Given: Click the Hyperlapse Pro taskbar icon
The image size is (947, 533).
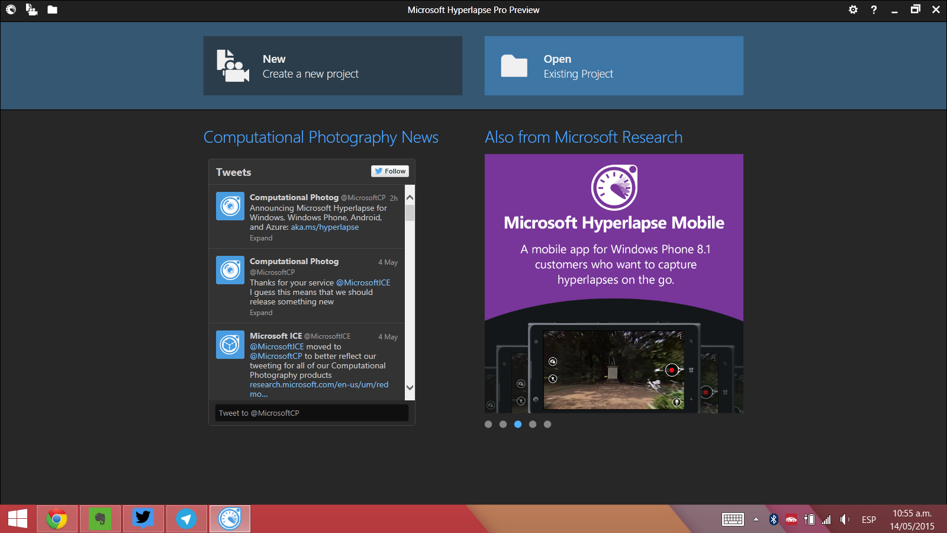Looking at the screenshot, I should pos(230,519).
